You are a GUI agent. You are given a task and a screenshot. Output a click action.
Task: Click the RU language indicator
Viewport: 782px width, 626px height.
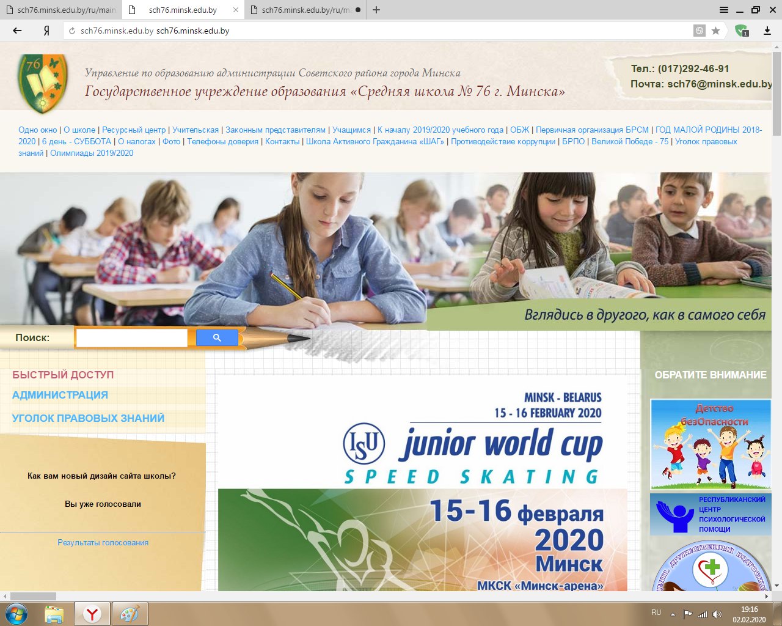point(656,613)
